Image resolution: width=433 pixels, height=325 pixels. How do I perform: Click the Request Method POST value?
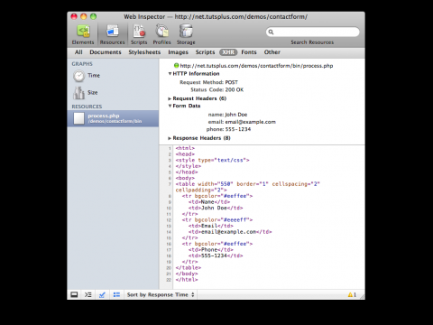click(x=232, y=82)
